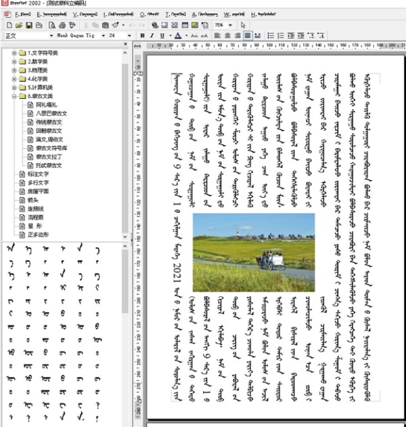Click the font color A icon
406x427 pixels.
(x=178, y=36)
